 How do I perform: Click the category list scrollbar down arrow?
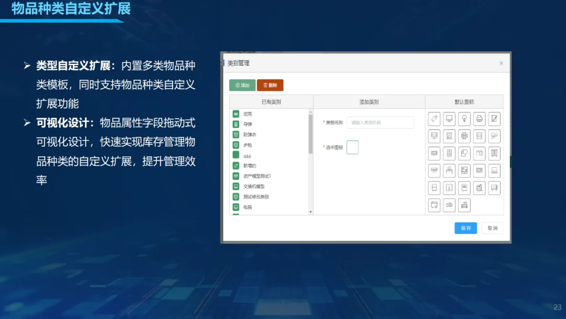coord(310,212)
